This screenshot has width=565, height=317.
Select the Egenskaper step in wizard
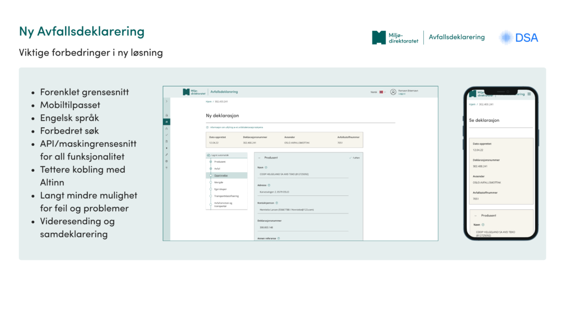[x=221, y=189]
